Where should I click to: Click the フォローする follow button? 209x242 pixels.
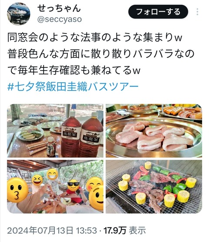(158, 12)
